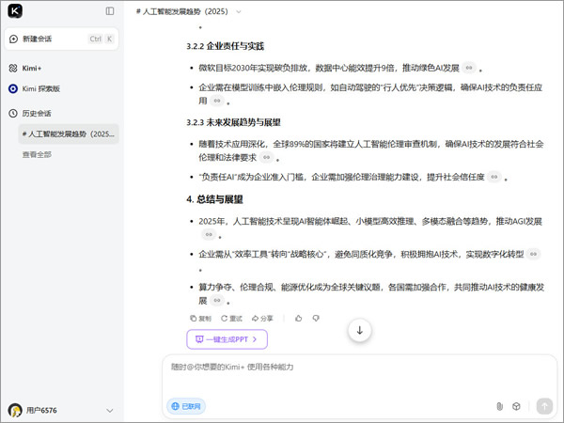Click citation link icon after 推动绿色AI发展
The image size is (564, 423).
click(x=468, y=69)
